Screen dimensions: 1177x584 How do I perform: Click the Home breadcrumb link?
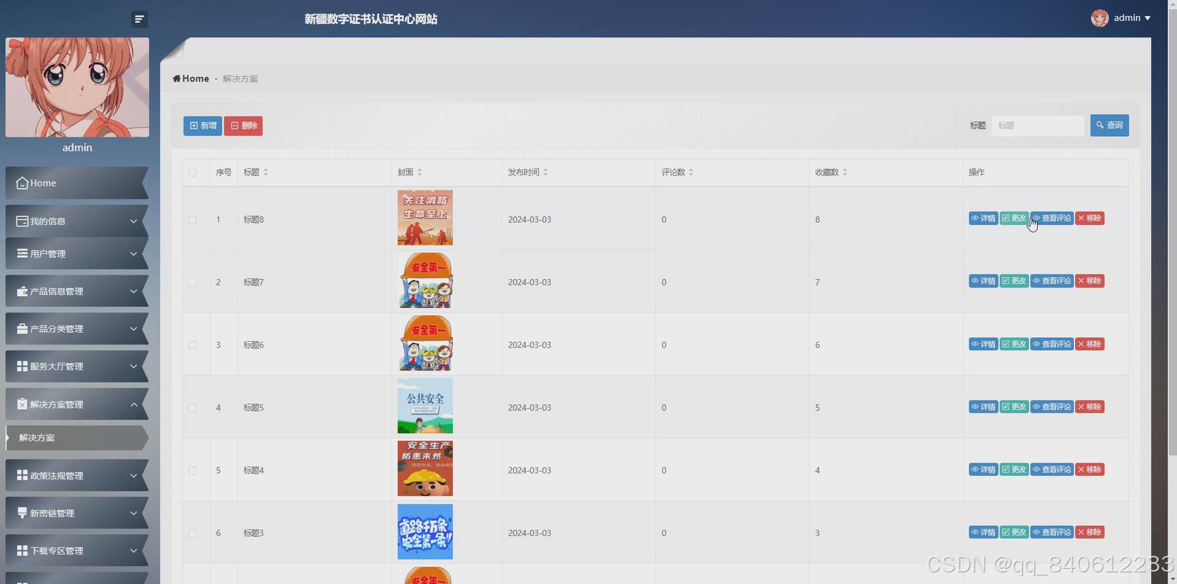point(195,79)
